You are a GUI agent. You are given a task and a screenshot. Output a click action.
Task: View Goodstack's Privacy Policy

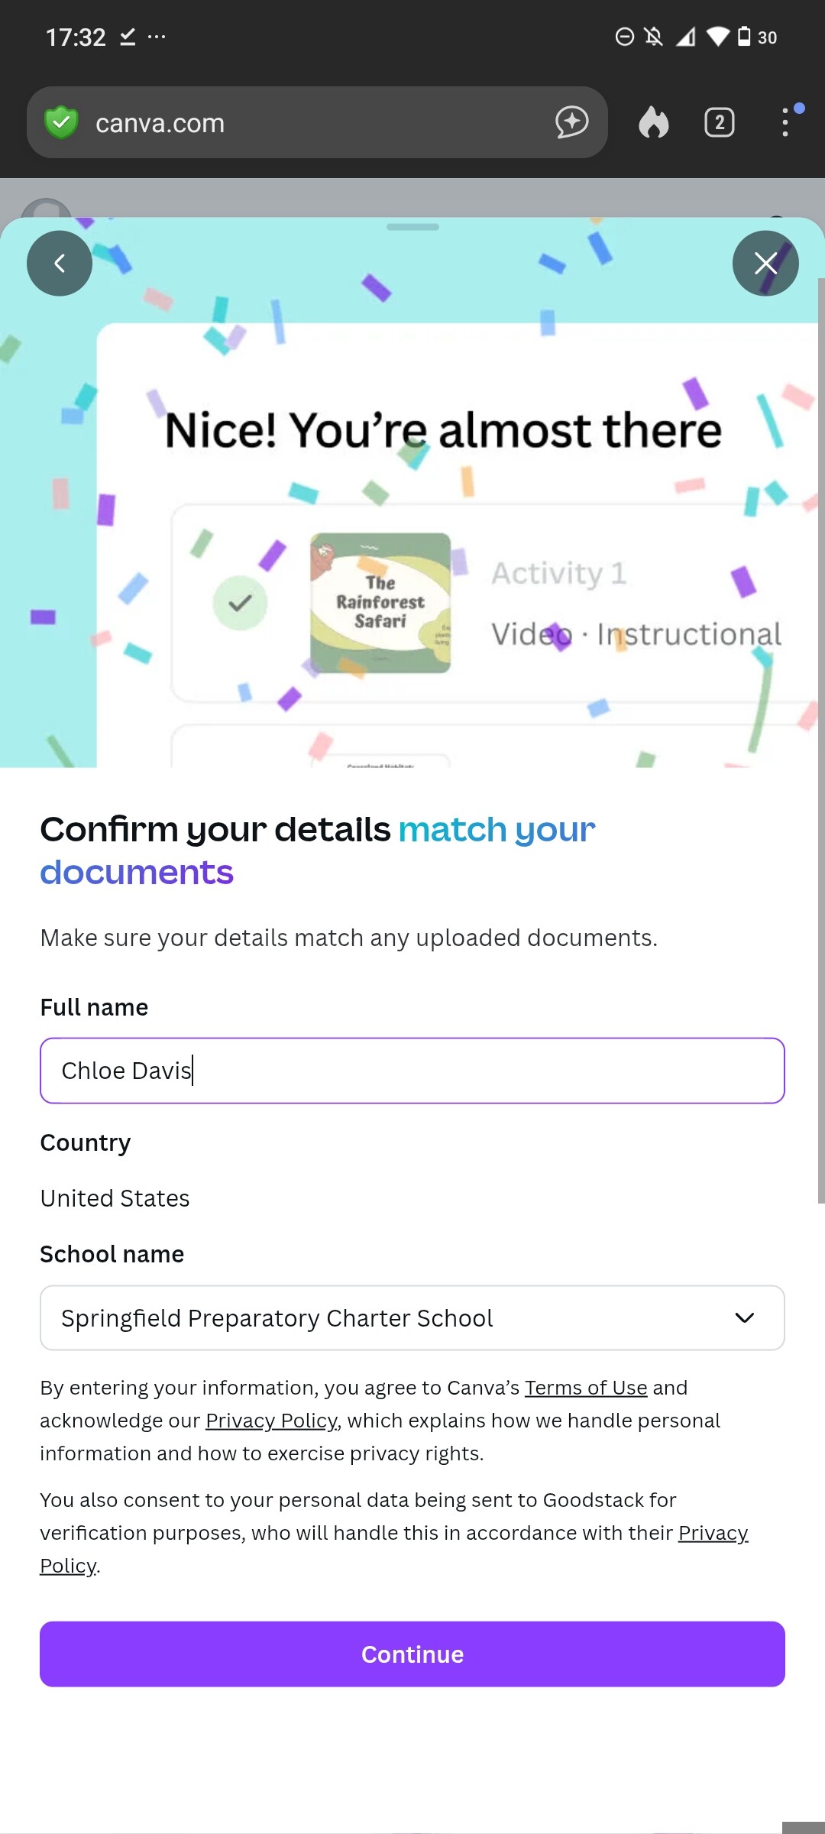713,1532
